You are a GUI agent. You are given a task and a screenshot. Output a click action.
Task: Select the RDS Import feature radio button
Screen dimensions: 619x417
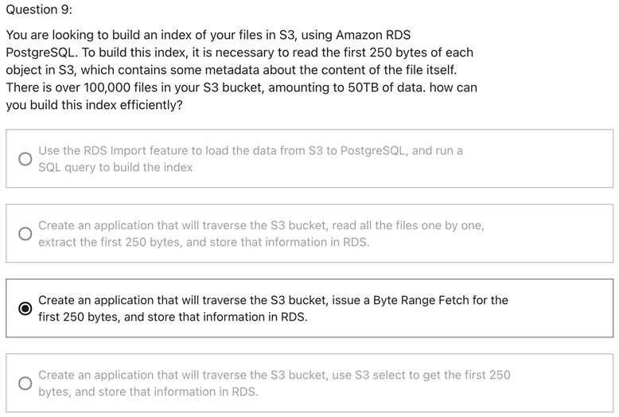[25, 158]
